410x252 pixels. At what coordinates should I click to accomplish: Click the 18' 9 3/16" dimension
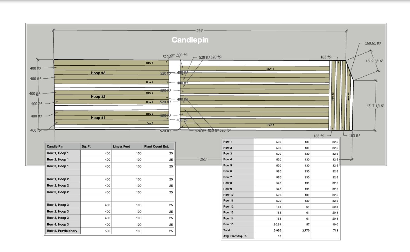pos(374,61)
